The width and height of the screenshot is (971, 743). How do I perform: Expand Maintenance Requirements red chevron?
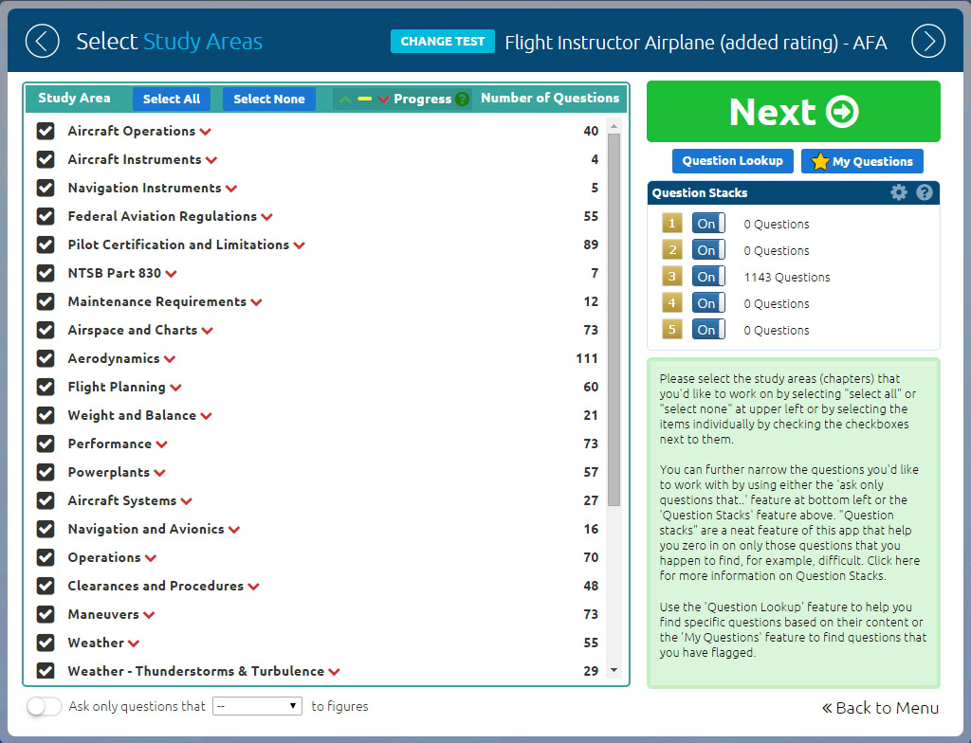[x=256, y=302]
